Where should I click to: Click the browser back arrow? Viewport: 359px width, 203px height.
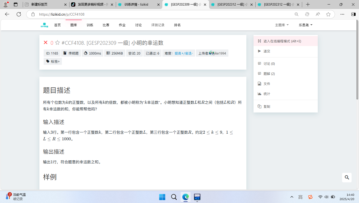pos(7,15)
